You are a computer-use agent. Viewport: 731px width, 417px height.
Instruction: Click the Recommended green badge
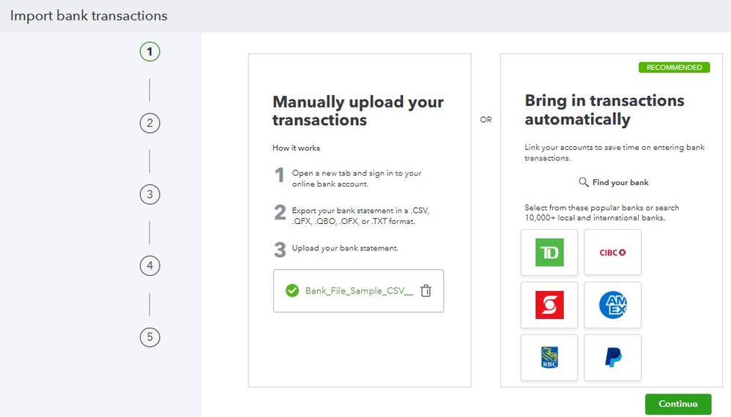[674, 67]
